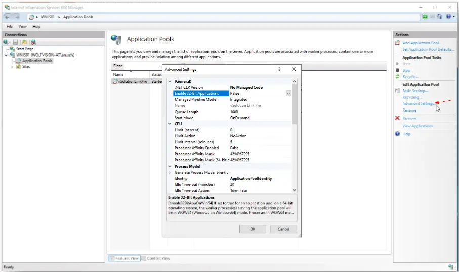Click the navigation Back arrow
Screen dimensions: 459x272
click(x=7, y=17)
